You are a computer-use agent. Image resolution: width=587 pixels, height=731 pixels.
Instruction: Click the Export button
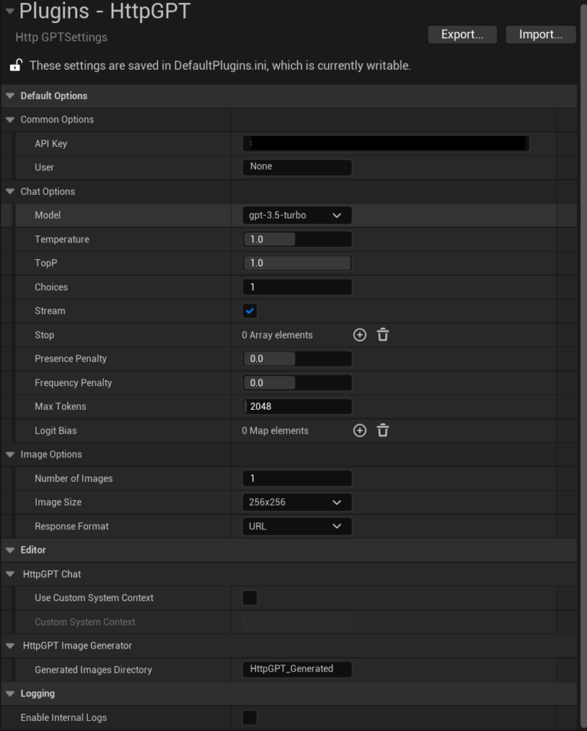pos(462,34)
